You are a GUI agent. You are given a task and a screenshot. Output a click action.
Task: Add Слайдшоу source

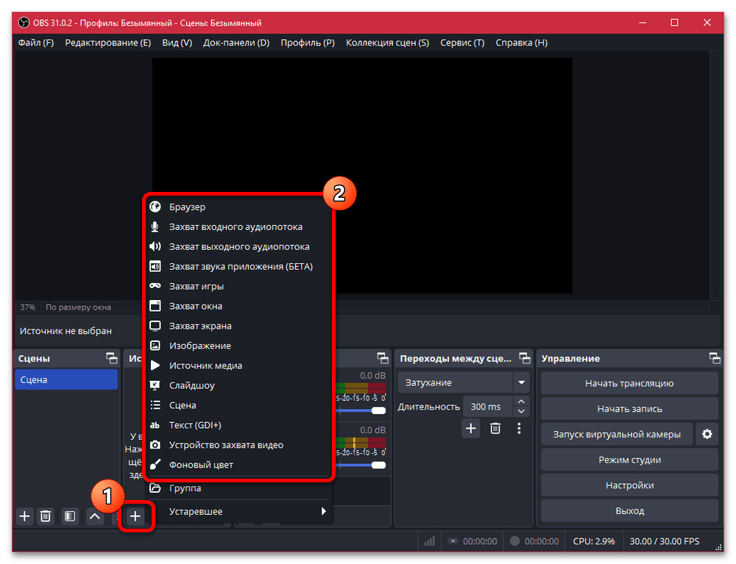click(238, 385)
